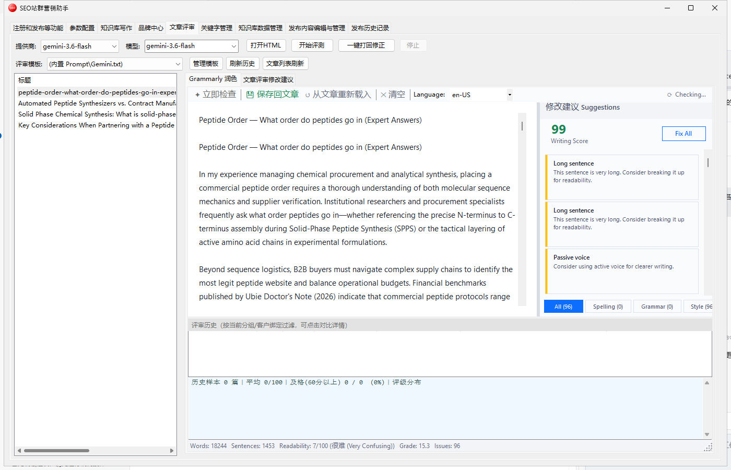Image resolution: width=731 pixels, height=470 pixels.
Task: Select article 'Automated Peptide Synthesizers vs. Contract Manuf'
Action: click(x=97, y=103)
